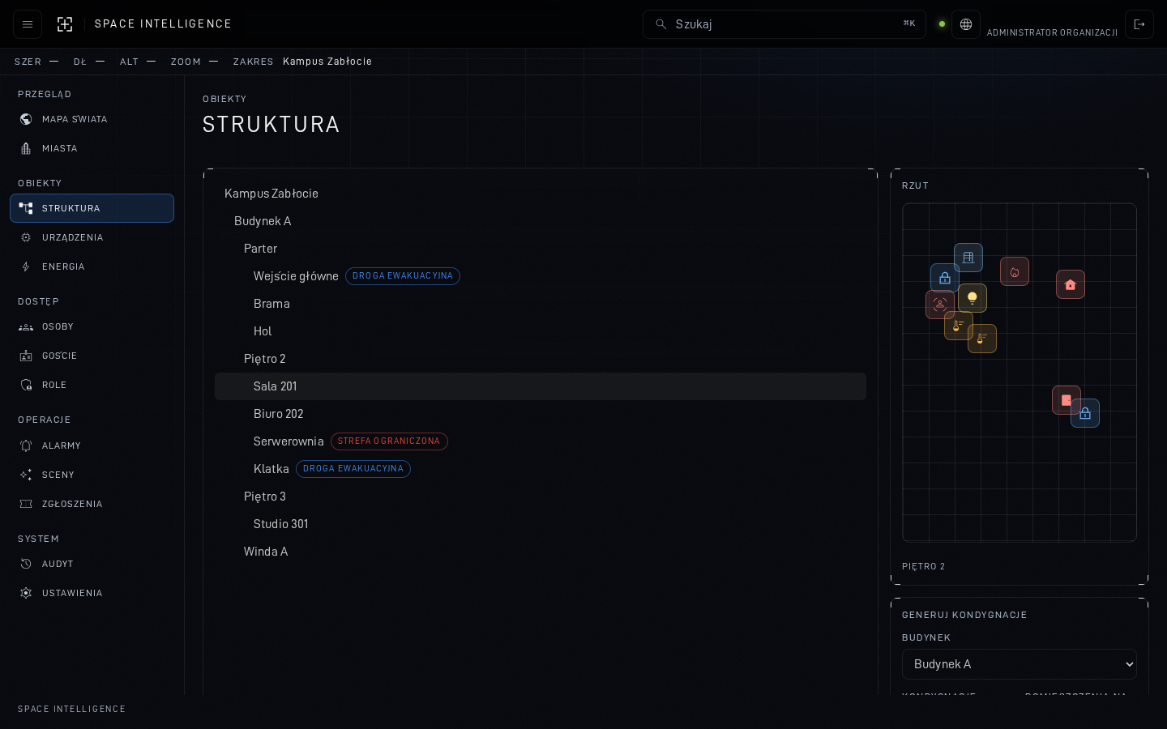Select the Parter floor node
Screen dimensions: 1167x729
point(541,249)
